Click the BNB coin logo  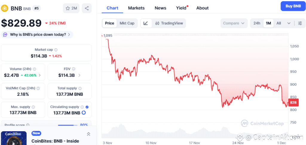(4, 8)
